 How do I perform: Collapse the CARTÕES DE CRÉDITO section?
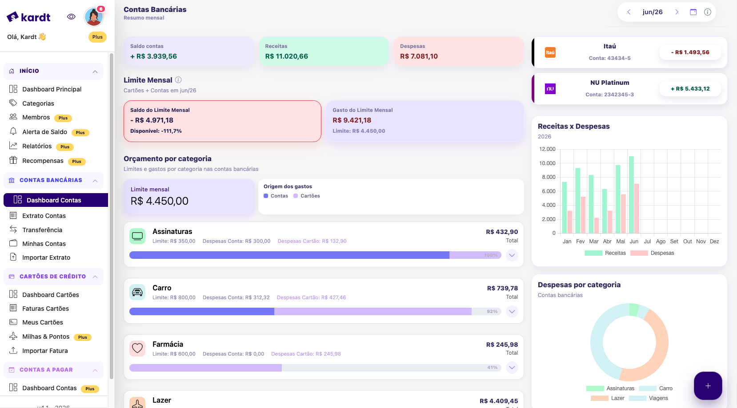point(95,277)
